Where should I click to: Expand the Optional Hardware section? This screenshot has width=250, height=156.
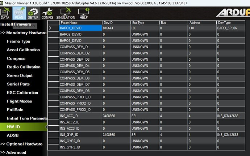click(21, 144)
